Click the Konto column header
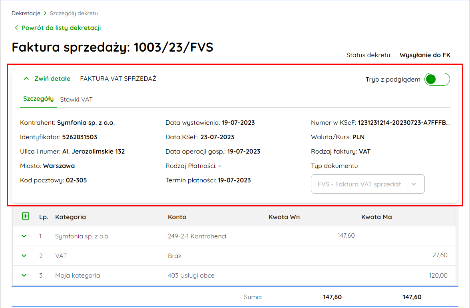Image resolution: width=470 pixels, height=308 pixels. (x=177, y=217)
